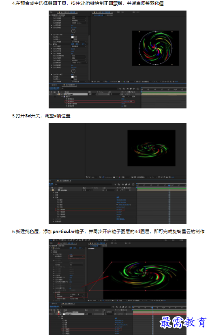This screenshot has width=210, height=335.
Task: Click Reset link beside Transform in second screenshot
Action: (x=118, y=197)
